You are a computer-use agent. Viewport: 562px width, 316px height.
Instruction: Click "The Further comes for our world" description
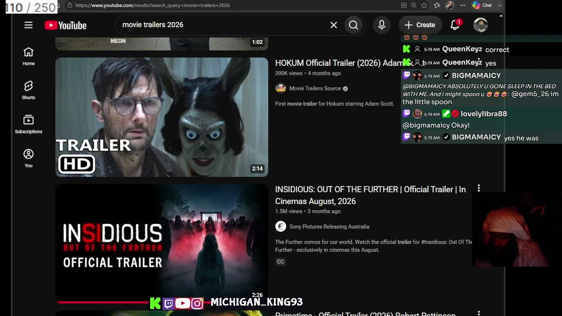coord(374,246)
